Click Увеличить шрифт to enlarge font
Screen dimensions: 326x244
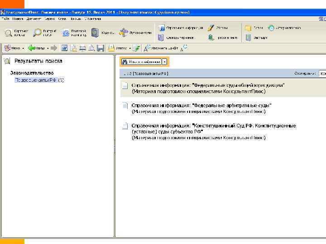(x=161, y=48)
